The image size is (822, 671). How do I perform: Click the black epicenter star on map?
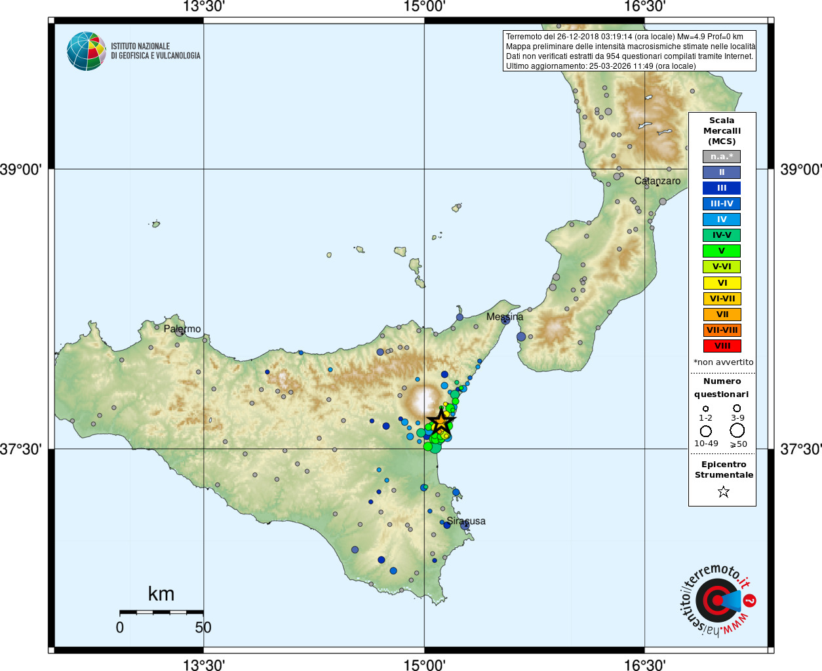tap(441, 421)
